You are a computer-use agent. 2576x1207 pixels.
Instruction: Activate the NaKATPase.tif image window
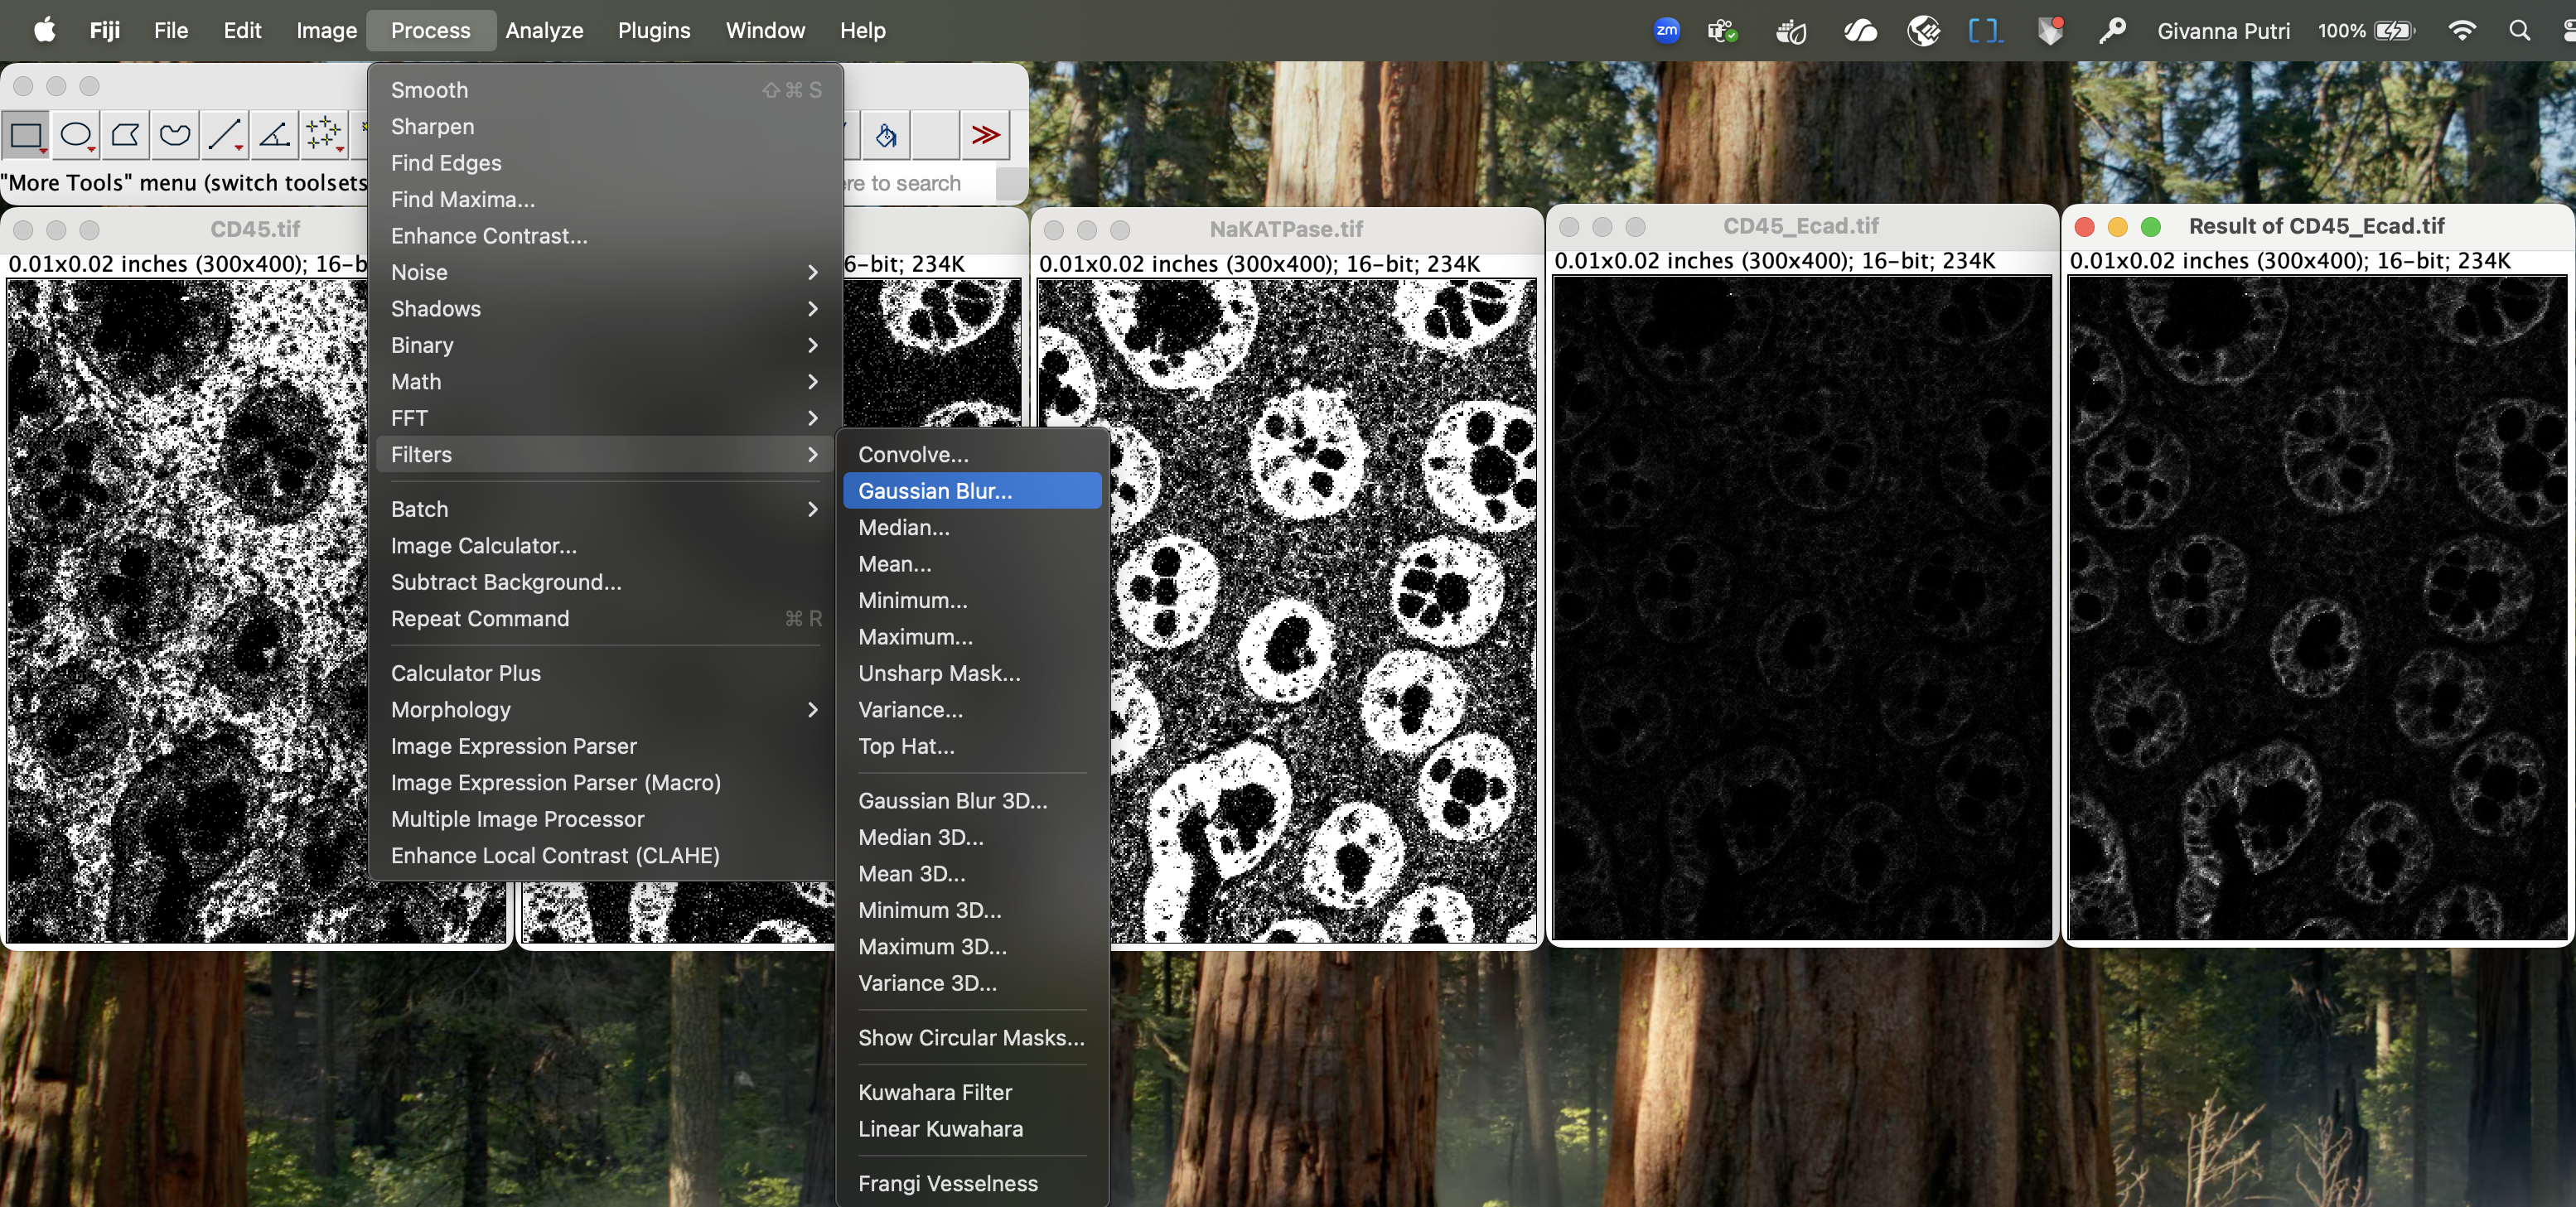[x=1285, y=229]
